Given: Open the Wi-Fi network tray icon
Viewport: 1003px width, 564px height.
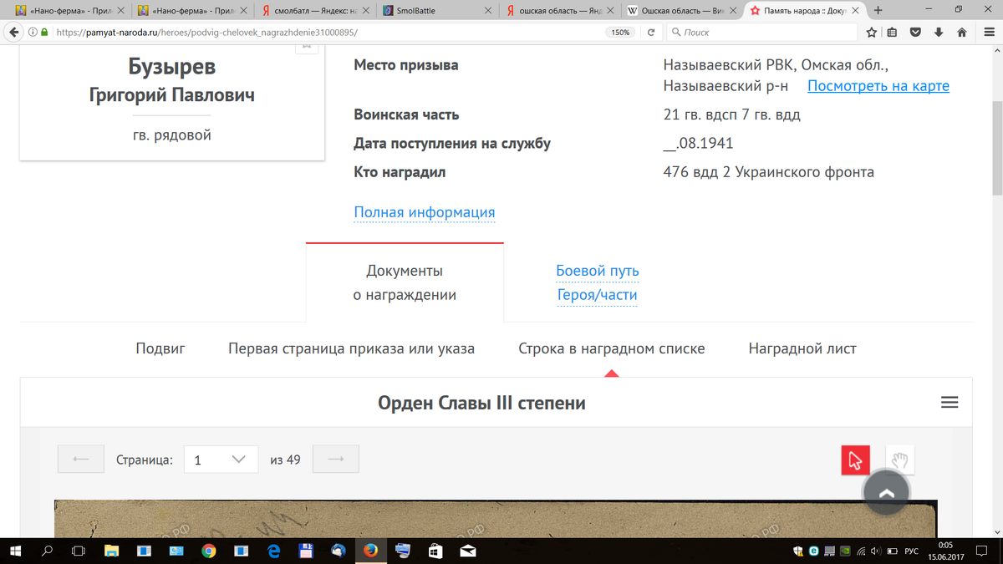Looking at the screenshot, I should point(860,551).
